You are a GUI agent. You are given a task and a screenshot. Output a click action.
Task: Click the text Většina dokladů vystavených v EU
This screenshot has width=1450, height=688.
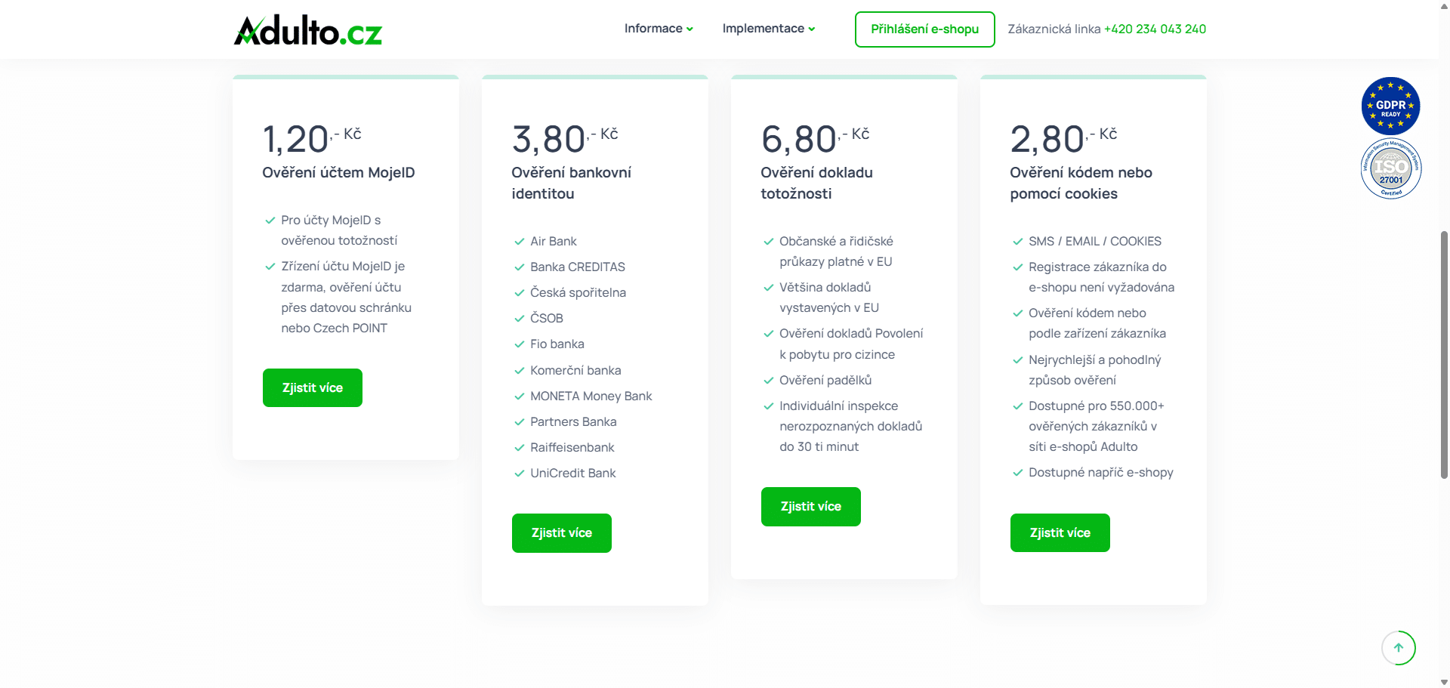[x=829, y=298]
